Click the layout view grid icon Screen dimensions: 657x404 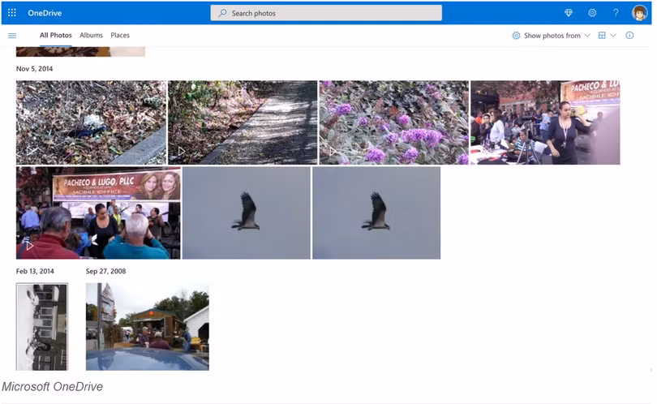602,36
